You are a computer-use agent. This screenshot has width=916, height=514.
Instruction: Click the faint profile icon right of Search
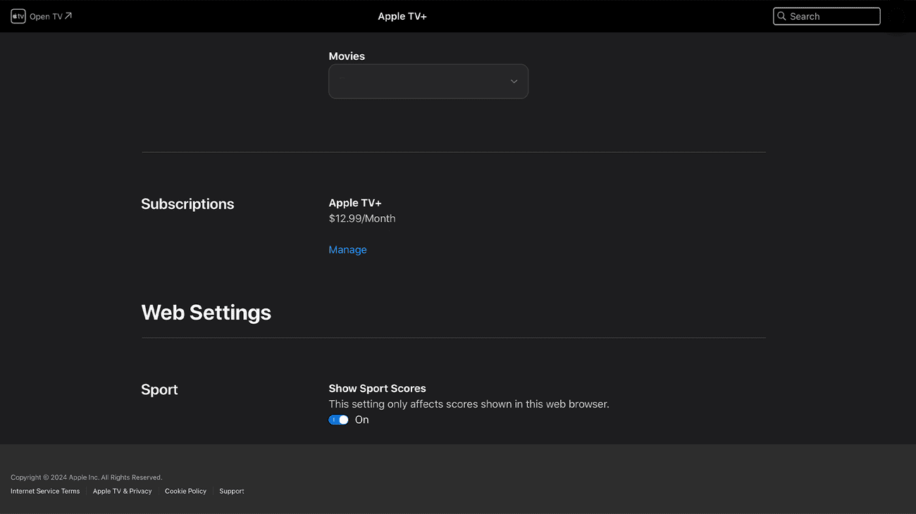pyautogui.click(x=897, y=15)
